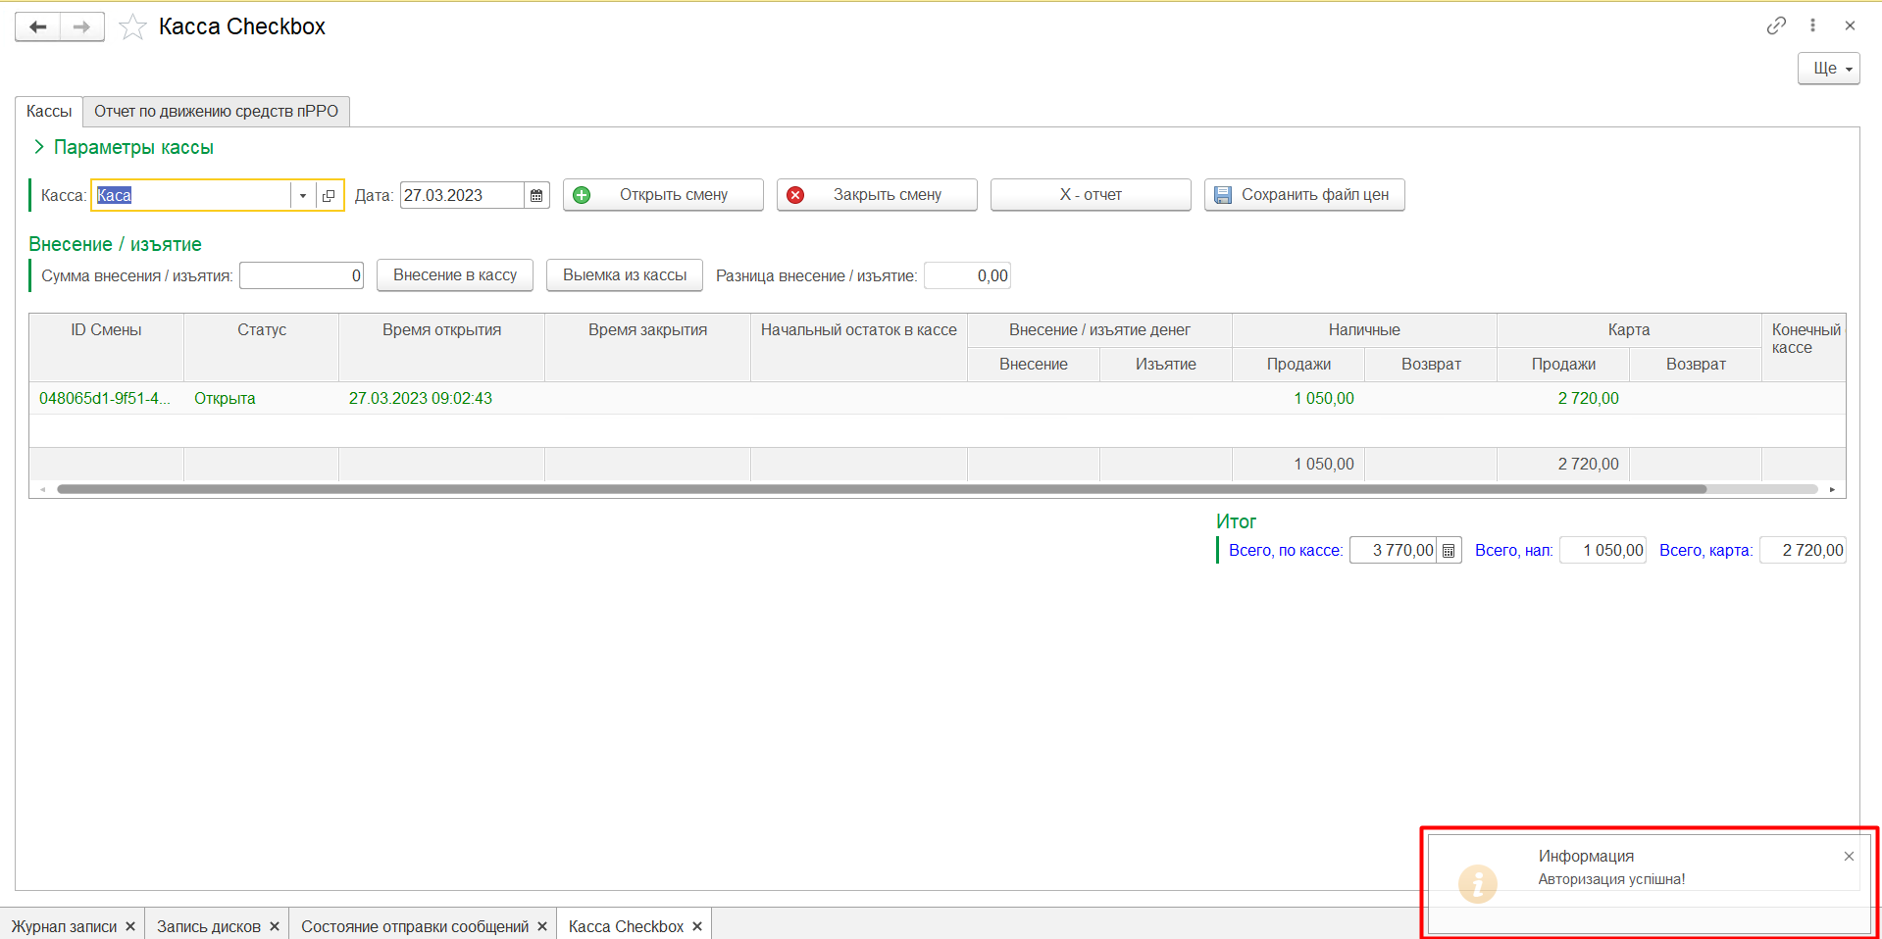
Task: Click the Закрыть смену button
Action: click(x=877, y=195)
